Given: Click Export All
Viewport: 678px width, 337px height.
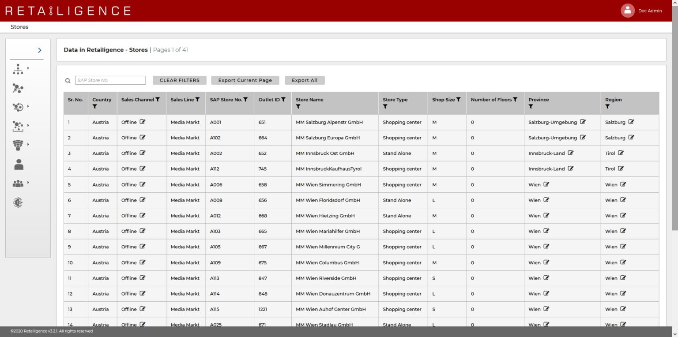Looking at the screenshot, I should [305, 80].
